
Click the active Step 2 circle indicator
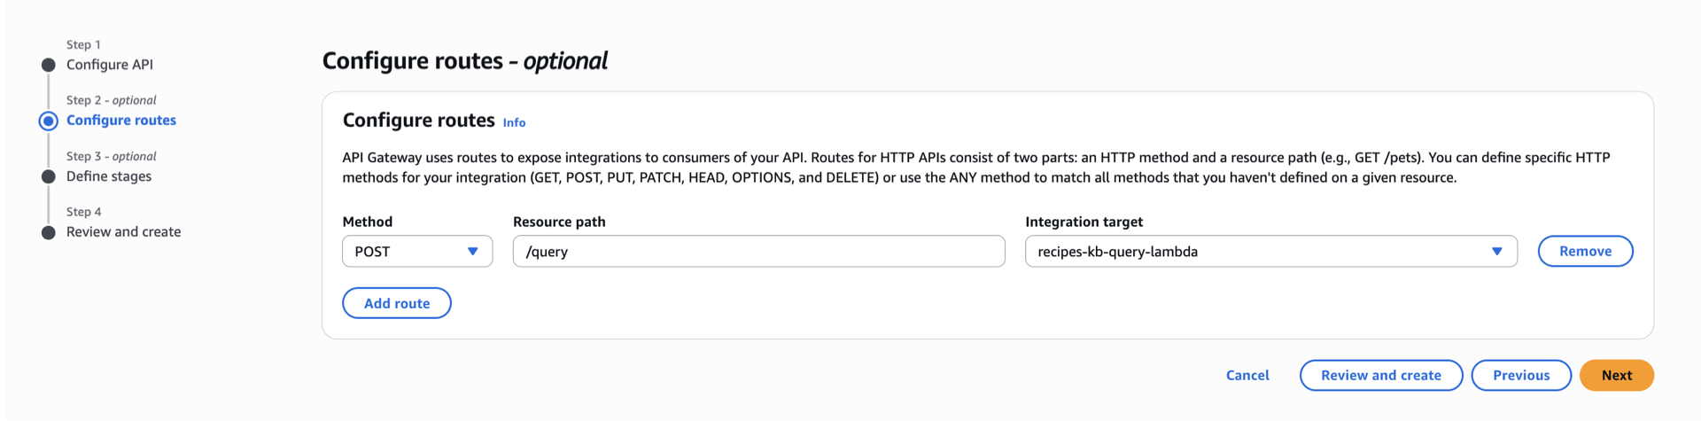click(x=49, y=121)
